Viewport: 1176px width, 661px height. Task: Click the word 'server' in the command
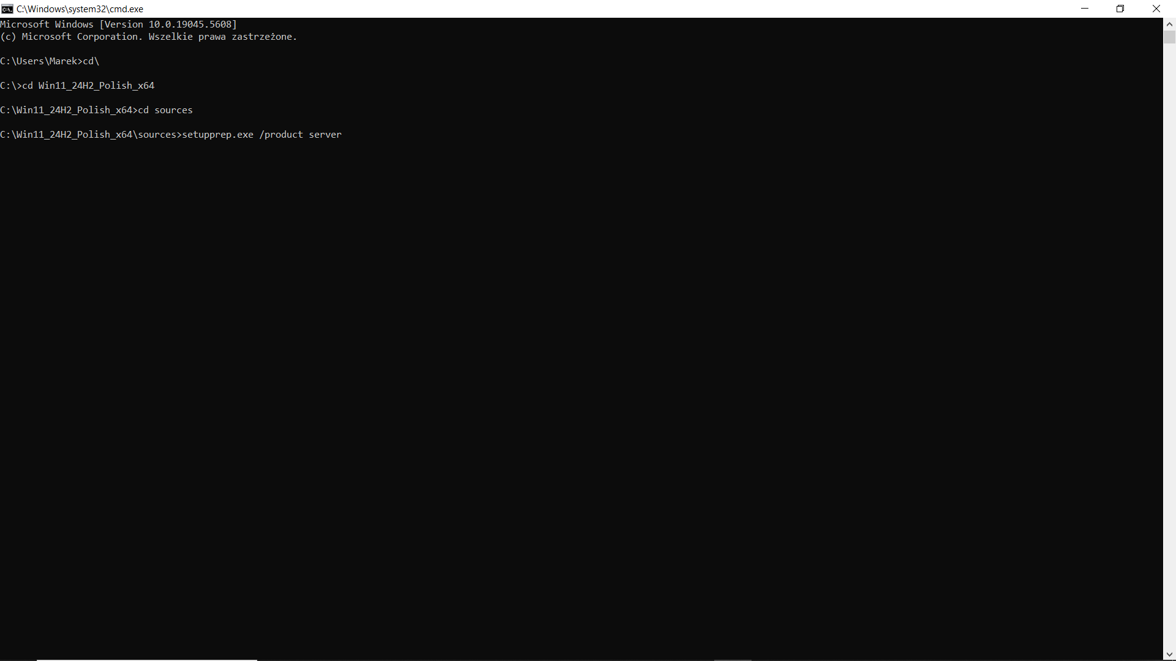(x=325, y=135)
